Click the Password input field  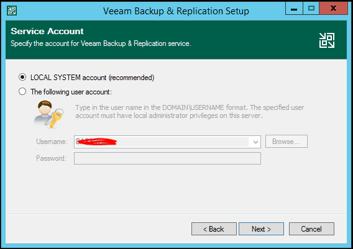tap(167, 158)
